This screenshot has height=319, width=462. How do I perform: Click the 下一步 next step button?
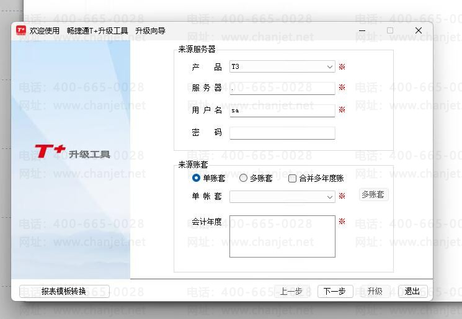[x=335, y=291]
